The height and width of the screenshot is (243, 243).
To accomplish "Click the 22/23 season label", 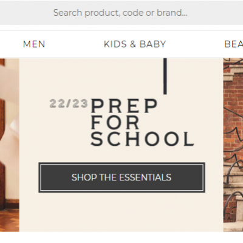I will [69, 103].
